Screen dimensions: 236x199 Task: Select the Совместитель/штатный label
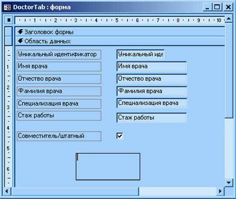tap(59, 136)
